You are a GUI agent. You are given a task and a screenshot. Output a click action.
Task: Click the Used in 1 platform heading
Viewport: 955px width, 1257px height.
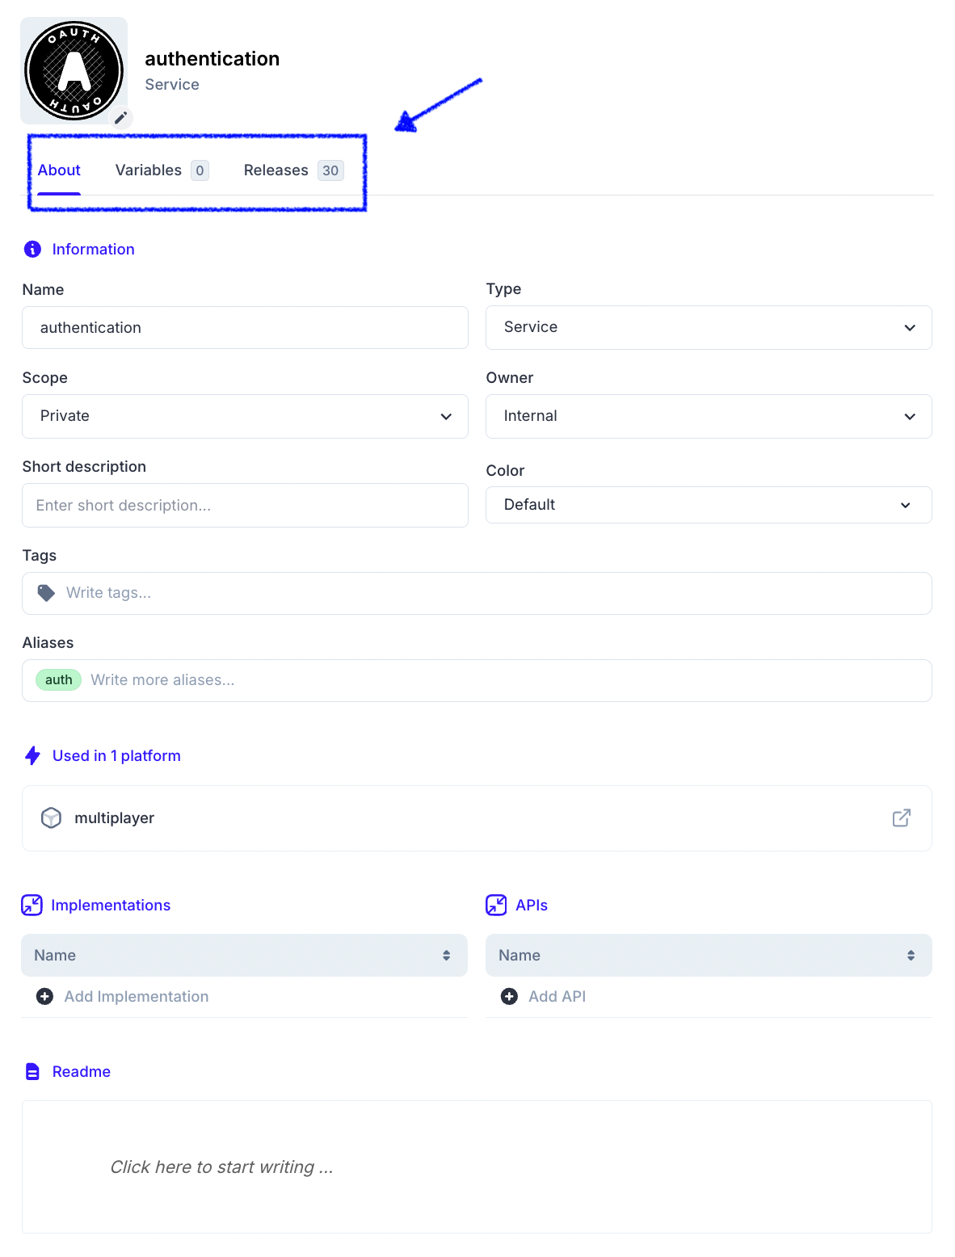[116, 756]
